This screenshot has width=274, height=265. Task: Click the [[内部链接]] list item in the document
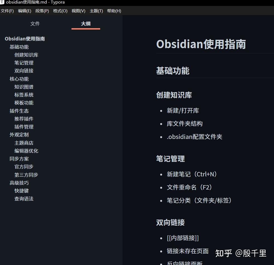coord(182,238)
